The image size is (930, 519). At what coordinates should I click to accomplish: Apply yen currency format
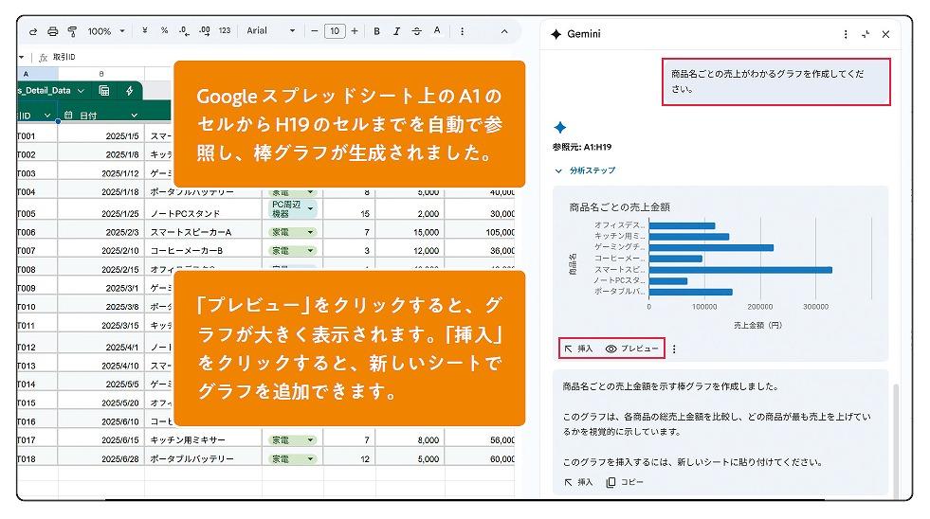pyautogui.click(x=144, y=31)
